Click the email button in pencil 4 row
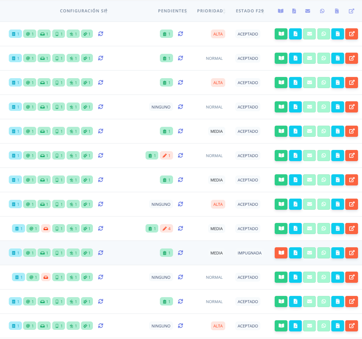The width and height of the screenshot is (362, 339). (x=309, y=229)
